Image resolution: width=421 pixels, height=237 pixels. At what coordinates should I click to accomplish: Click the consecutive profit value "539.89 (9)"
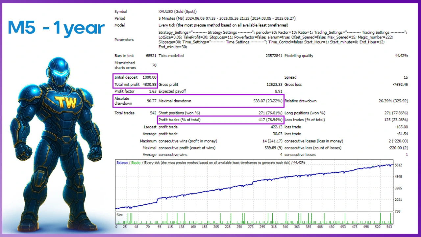point(273,148)
